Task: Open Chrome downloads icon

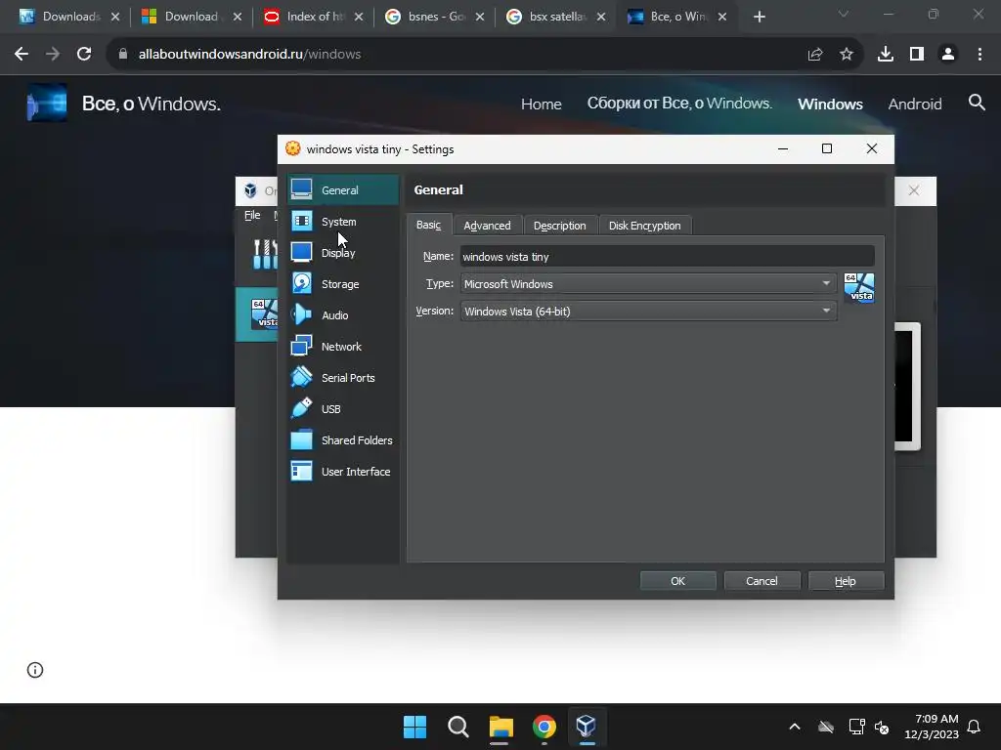Action: coord(886,55)
